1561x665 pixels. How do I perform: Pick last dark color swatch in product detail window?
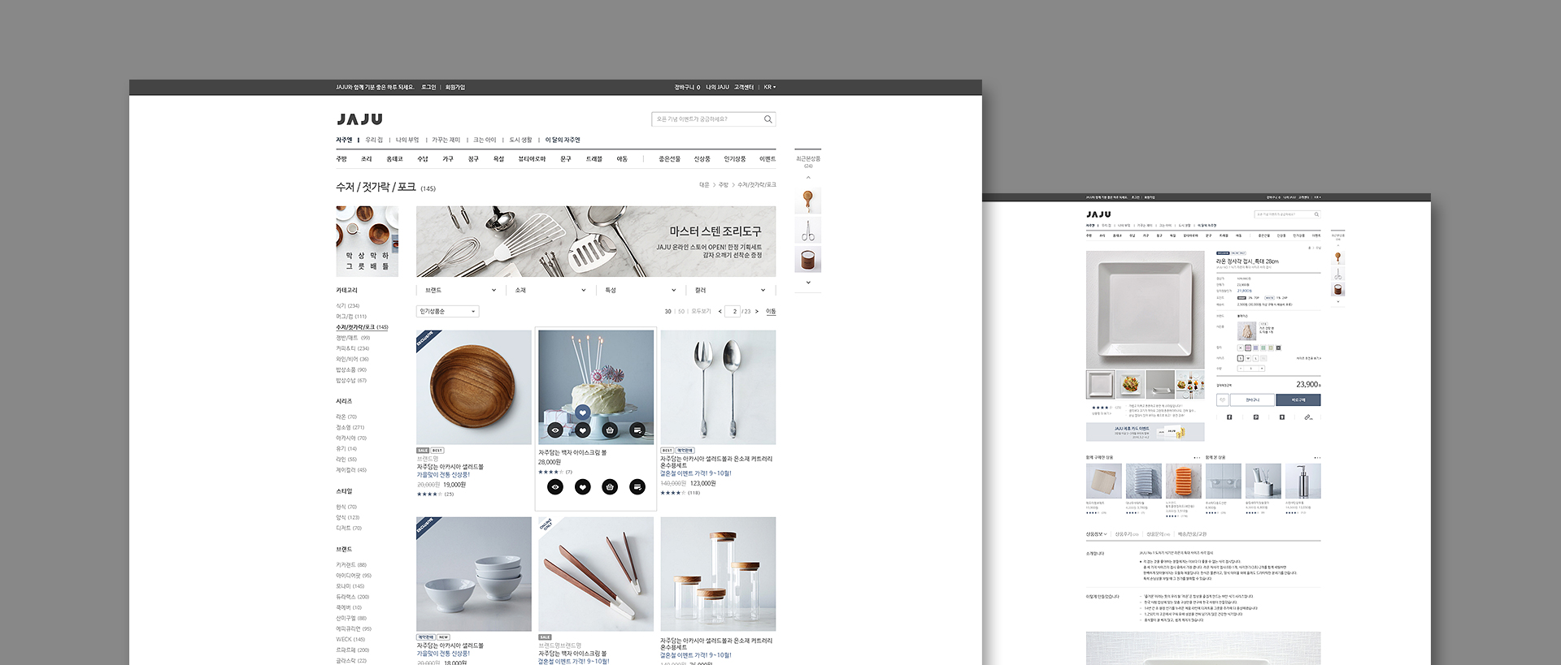tap(1279, 348)
